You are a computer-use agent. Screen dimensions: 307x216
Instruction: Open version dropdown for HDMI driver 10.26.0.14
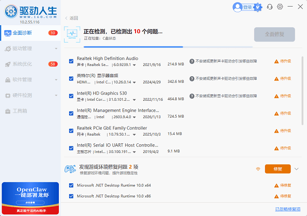click(134, 82)
